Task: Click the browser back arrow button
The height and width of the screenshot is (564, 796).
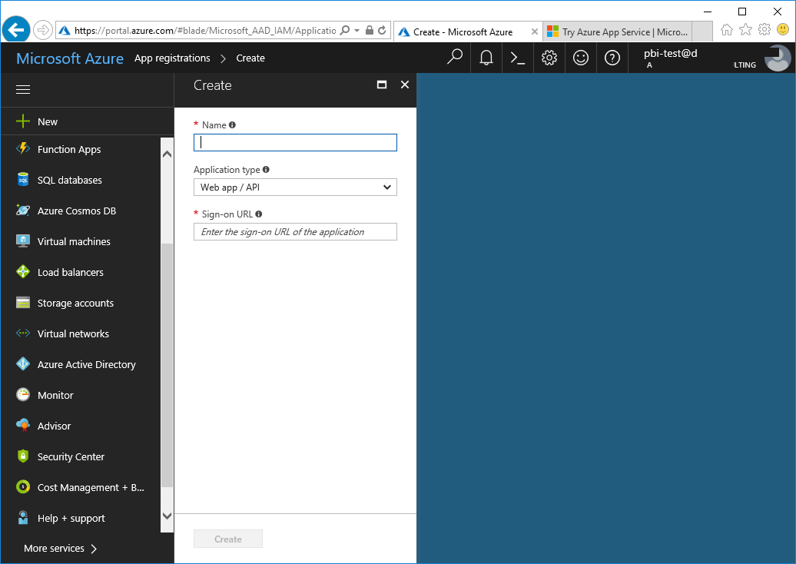Action: click(x=16, y=31)
